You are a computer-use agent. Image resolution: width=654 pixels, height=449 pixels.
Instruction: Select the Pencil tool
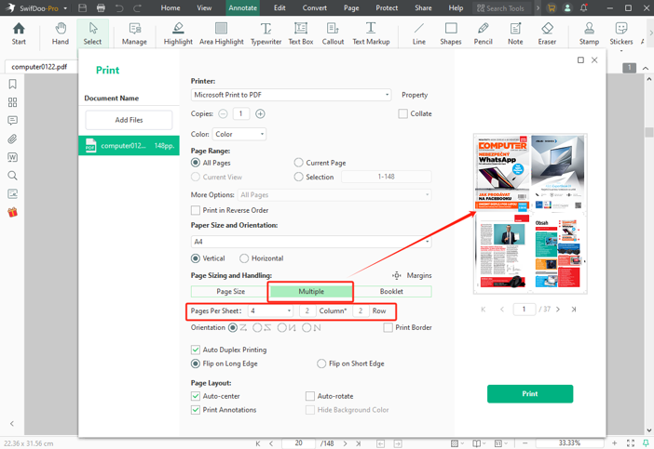pyautogui.click(x=483, y=33)
